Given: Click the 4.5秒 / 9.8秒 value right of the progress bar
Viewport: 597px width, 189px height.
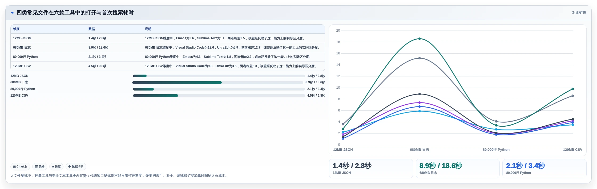Looking at the screenshot, I should click(316, 96).
